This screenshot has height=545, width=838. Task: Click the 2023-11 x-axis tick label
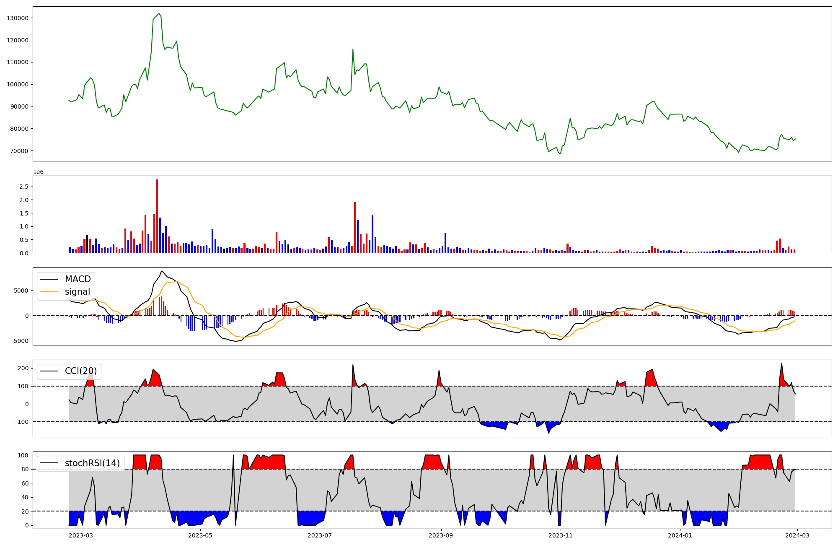coord(560,535)
